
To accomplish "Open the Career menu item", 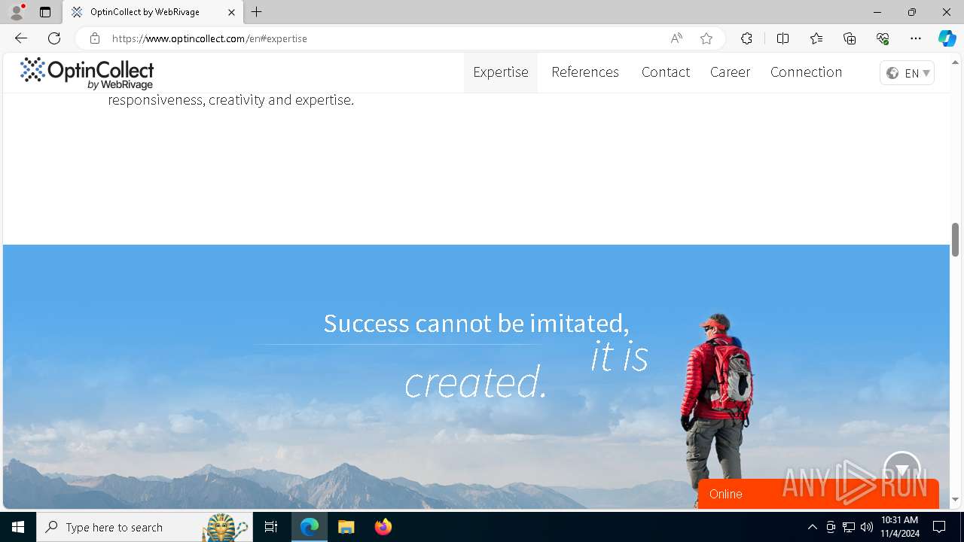I will (x=731, y=72).
